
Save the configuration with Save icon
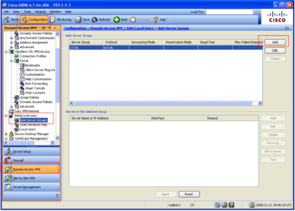click(78, 20)
